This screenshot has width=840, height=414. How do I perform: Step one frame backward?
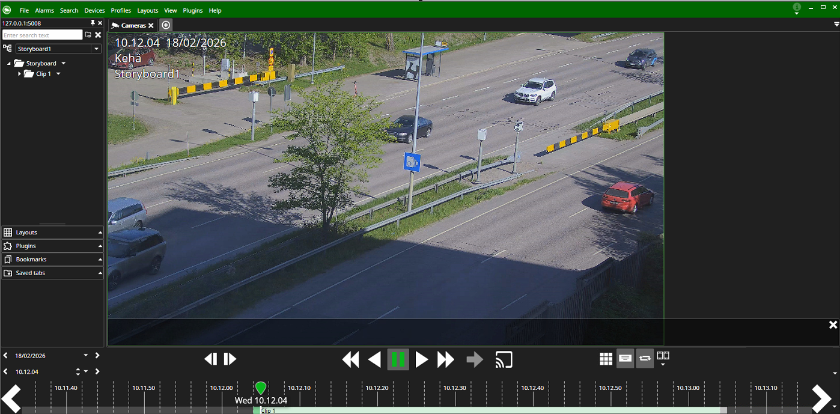210,359
